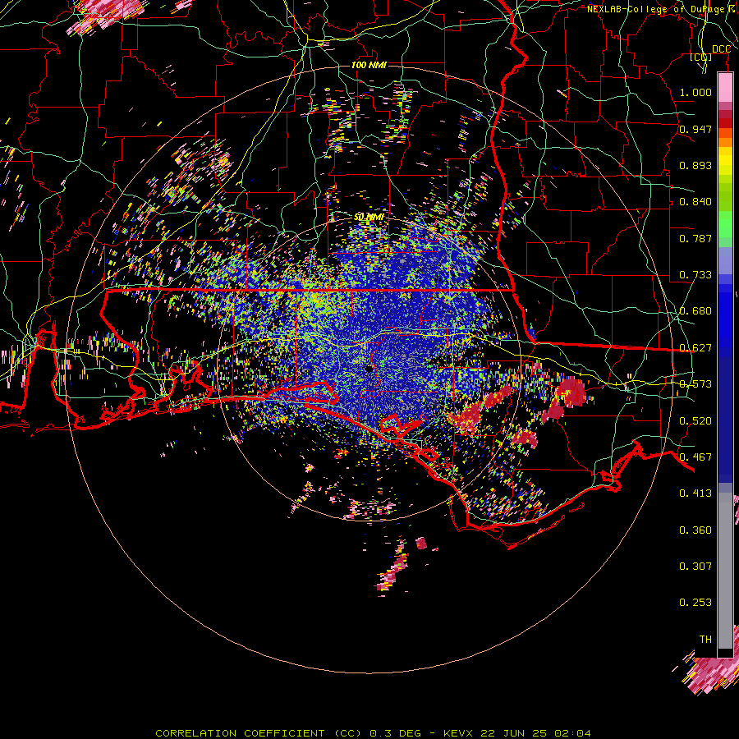Image resolution: width=739 pixels, height=739 pixels.
Task: Click the CORRELATION COEFFICIENT (CC) caption text
Action: coord(259,733)
